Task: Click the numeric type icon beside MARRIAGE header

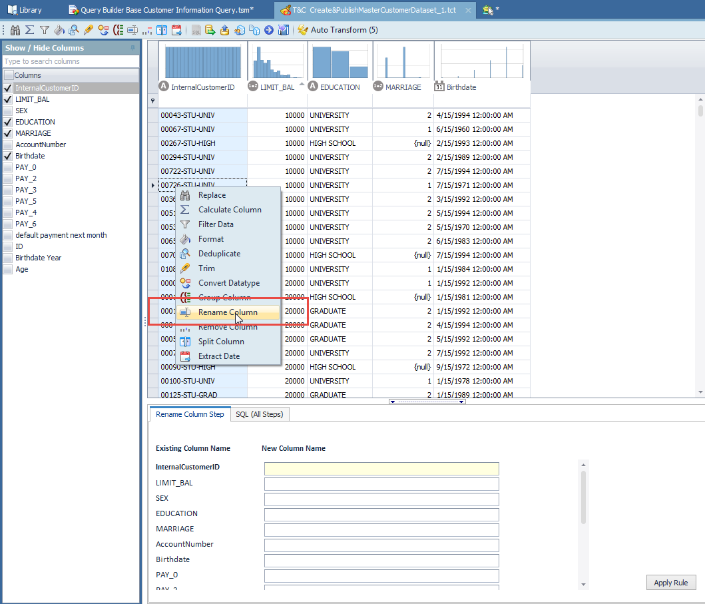Action: click(378, 87)
